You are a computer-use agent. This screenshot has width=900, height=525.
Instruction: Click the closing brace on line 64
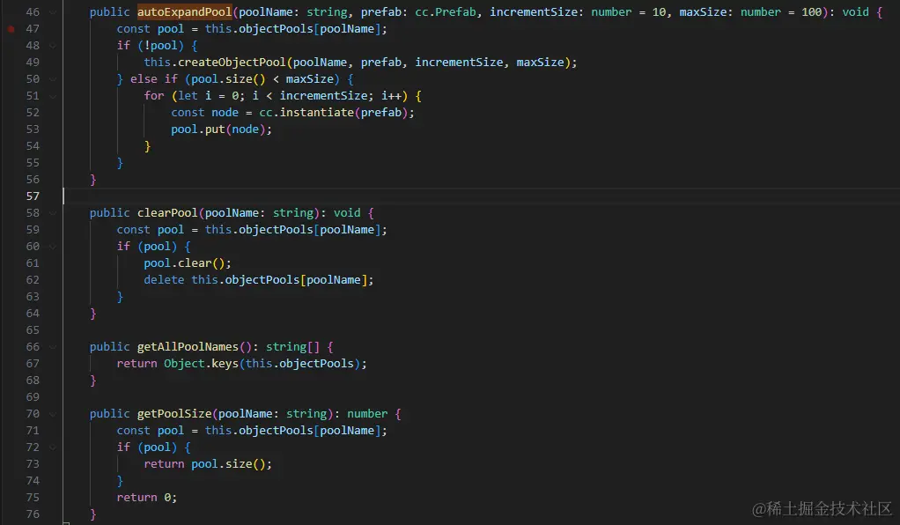coord(93,314)
